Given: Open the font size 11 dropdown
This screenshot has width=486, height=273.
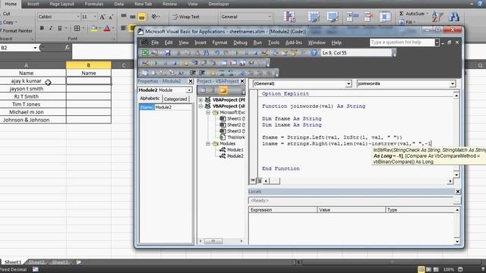Looking at the screenshot, I should pos(95,17).
